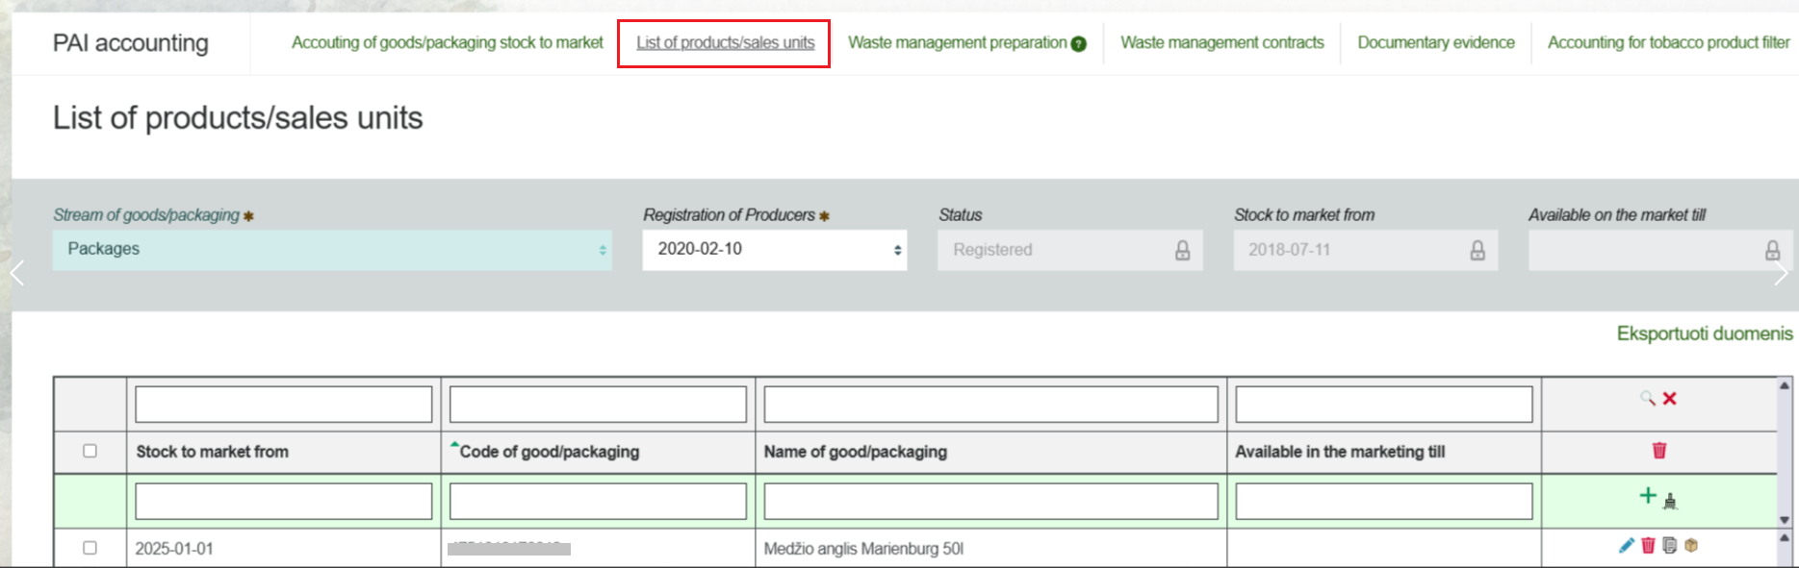Click the help question mark icon

tap(1079, 44)
